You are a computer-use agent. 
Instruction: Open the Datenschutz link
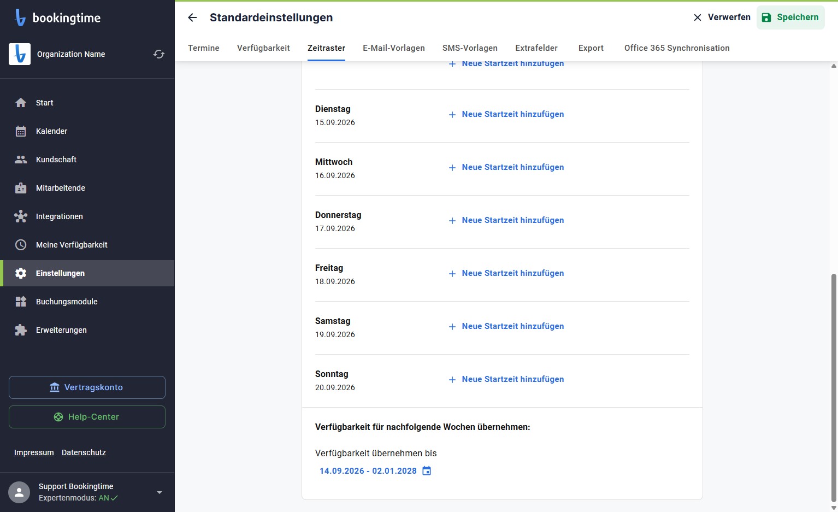84,452
